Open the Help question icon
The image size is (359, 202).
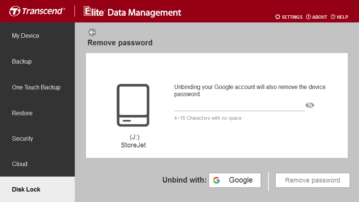coord(333,17)
